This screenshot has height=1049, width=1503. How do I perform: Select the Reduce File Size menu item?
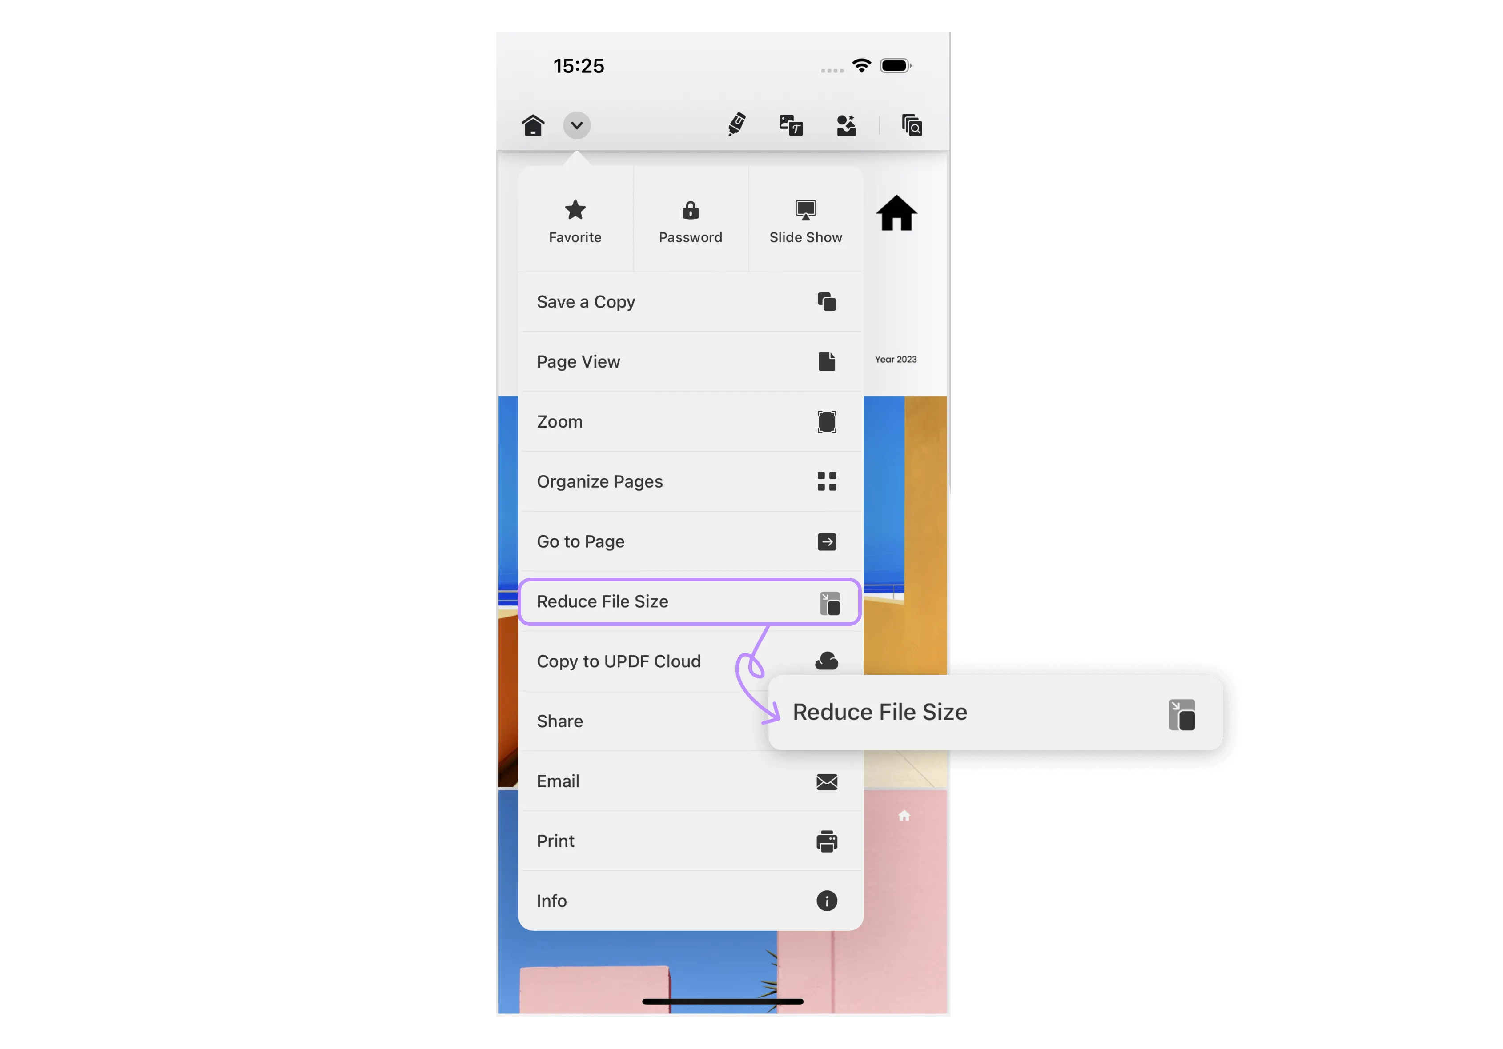[x=687, y=601]
